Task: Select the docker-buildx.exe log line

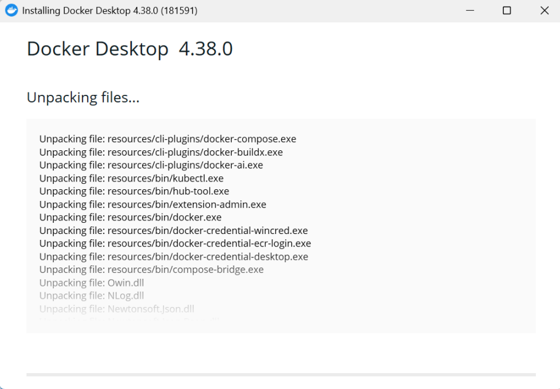Action: coord(161,152)
